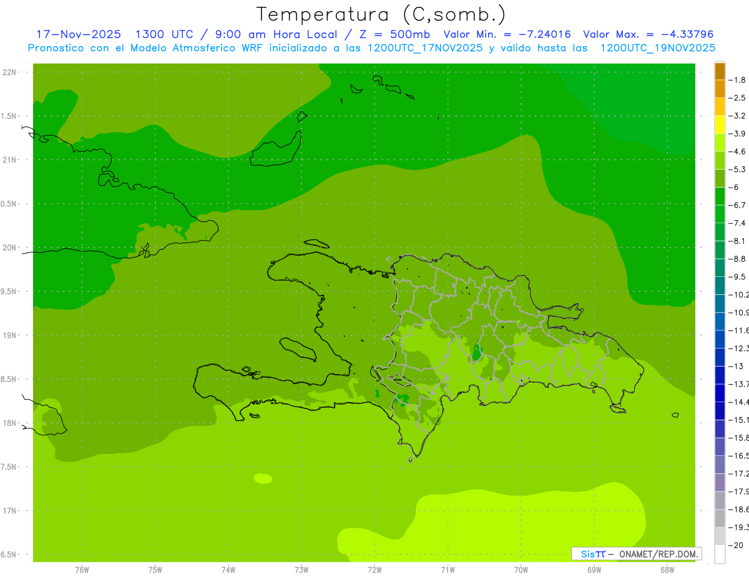This screenshot has width=749, height=578.
Task: Click the '74W' longitude label
Action: 228,570
